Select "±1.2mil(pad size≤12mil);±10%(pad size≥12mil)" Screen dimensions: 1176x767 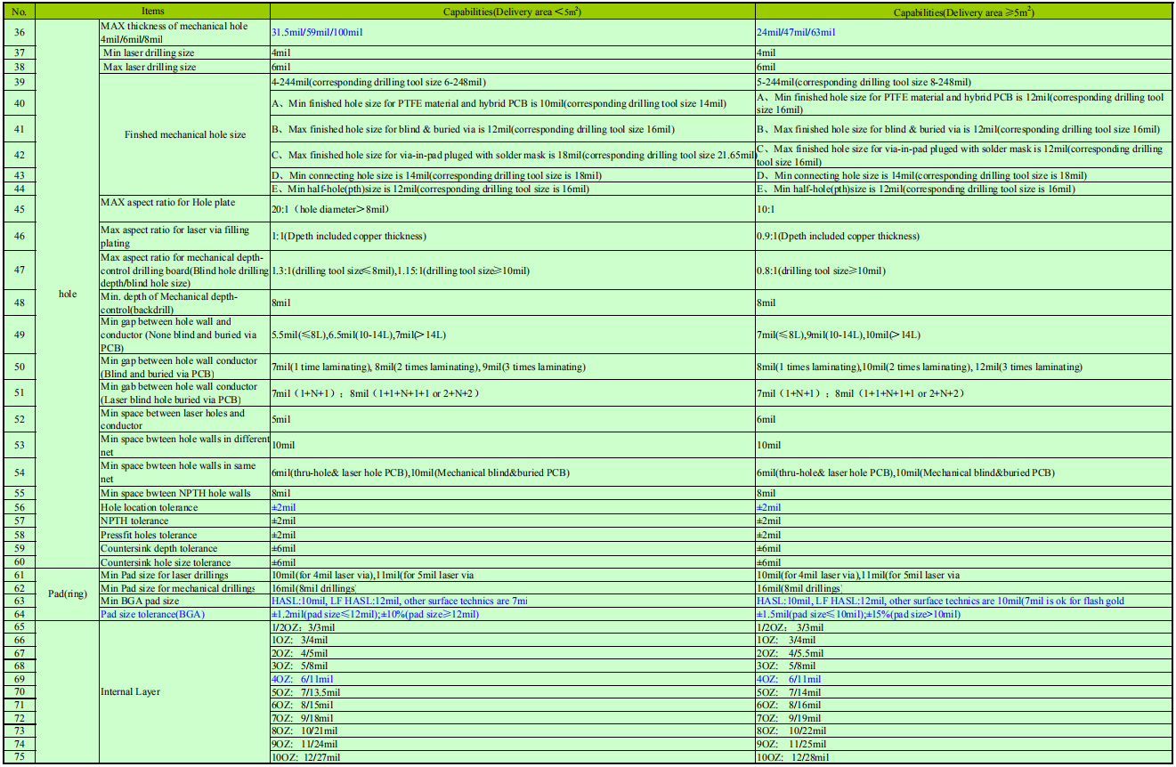(512, 615)
